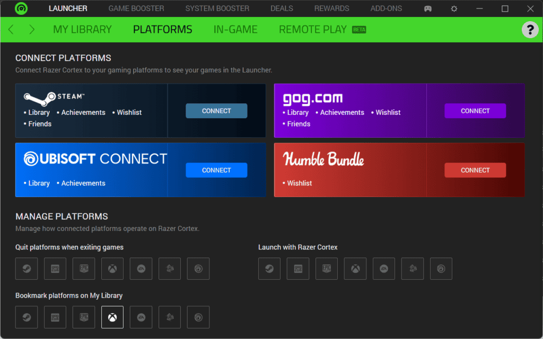Choose Xbox icon under Launch with Razer Cortex
543x339 pixels.
(355, 269)
